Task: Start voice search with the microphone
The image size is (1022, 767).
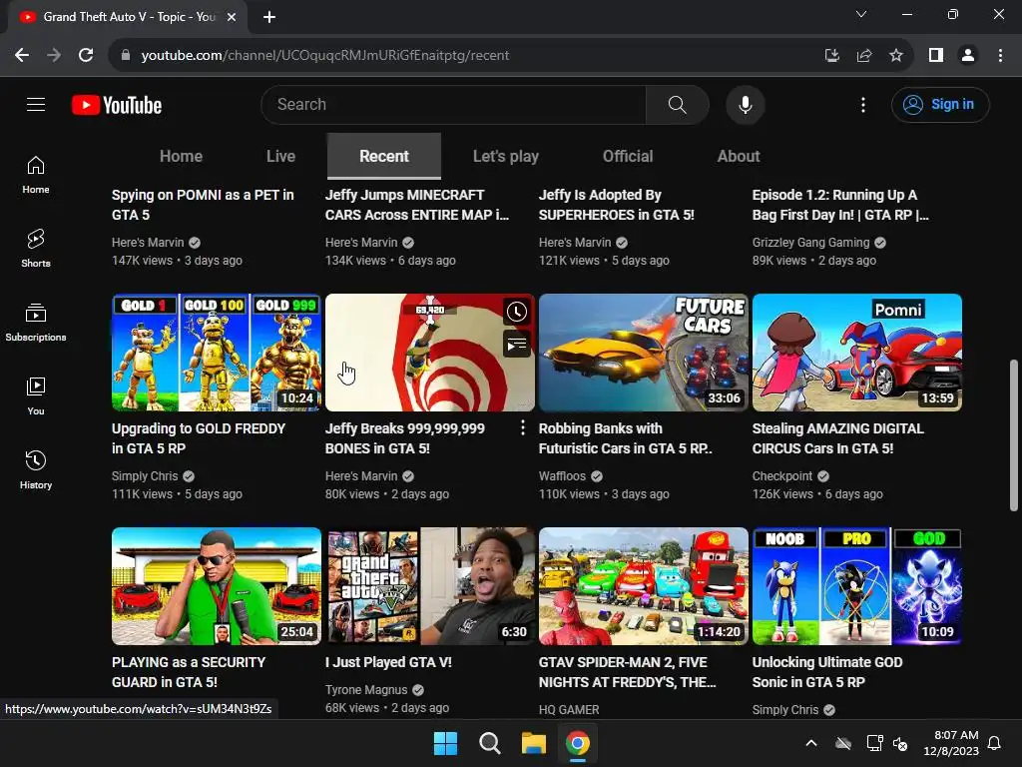Action: point(745,104)
